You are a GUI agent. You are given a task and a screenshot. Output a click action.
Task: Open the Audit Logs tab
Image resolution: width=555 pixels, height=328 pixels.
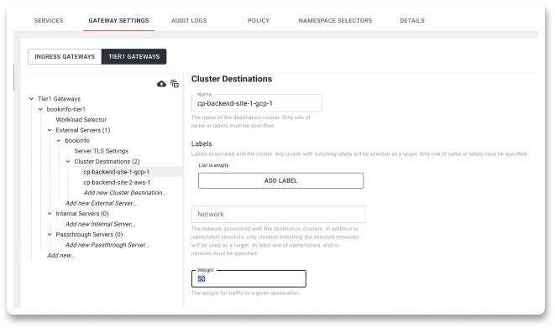click(x=189, y=20)
